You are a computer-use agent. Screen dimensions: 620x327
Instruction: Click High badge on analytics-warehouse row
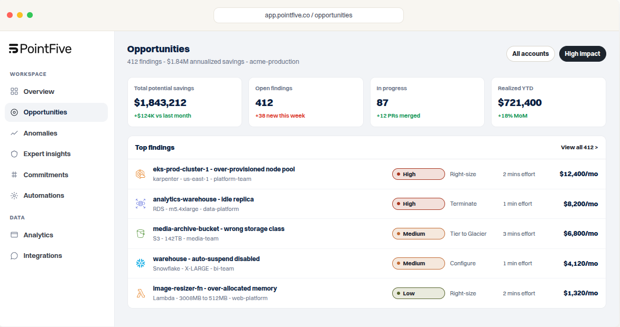(x=418, y=204)
